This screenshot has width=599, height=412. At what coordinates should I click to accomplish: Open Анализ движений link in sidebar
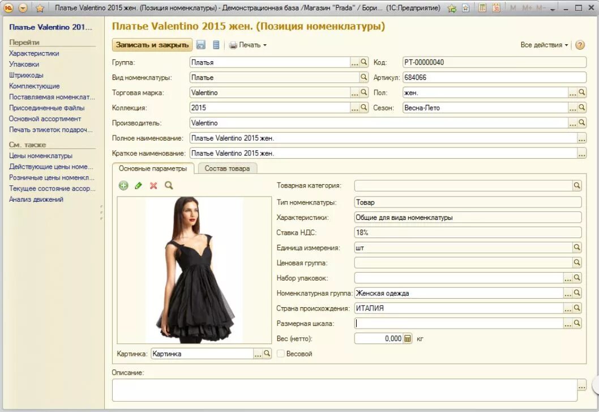click(x=36, y=199)
